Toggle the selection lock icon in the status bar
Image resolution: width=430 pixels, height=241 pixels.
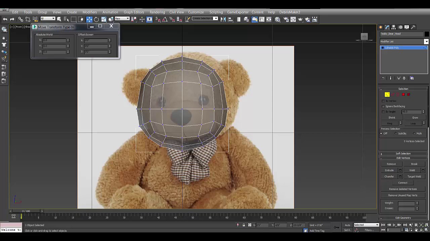tap(244, 225)
